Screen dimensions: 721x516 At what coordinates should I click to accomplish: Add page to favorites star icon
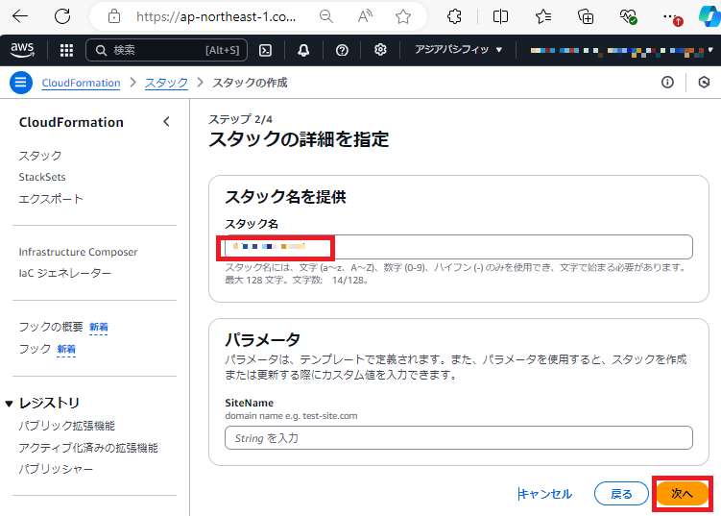tap(403, 17)
